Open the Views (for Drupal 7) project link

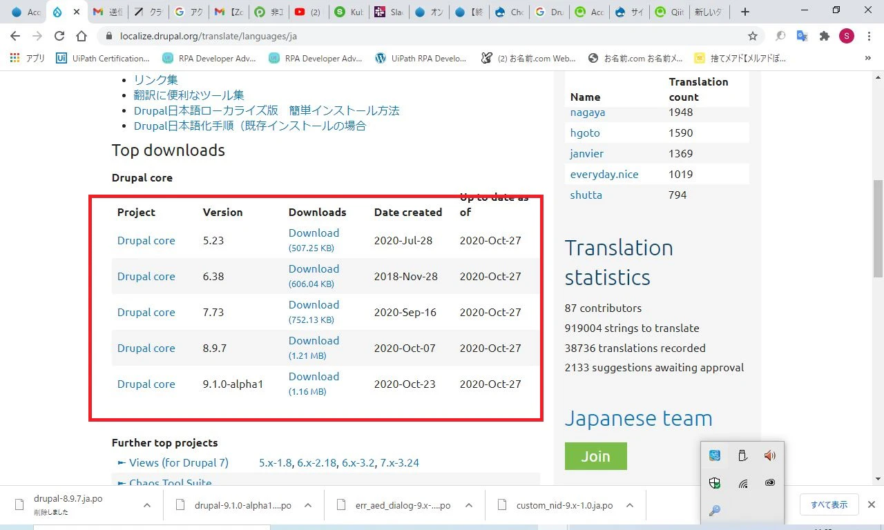point(178,462)
